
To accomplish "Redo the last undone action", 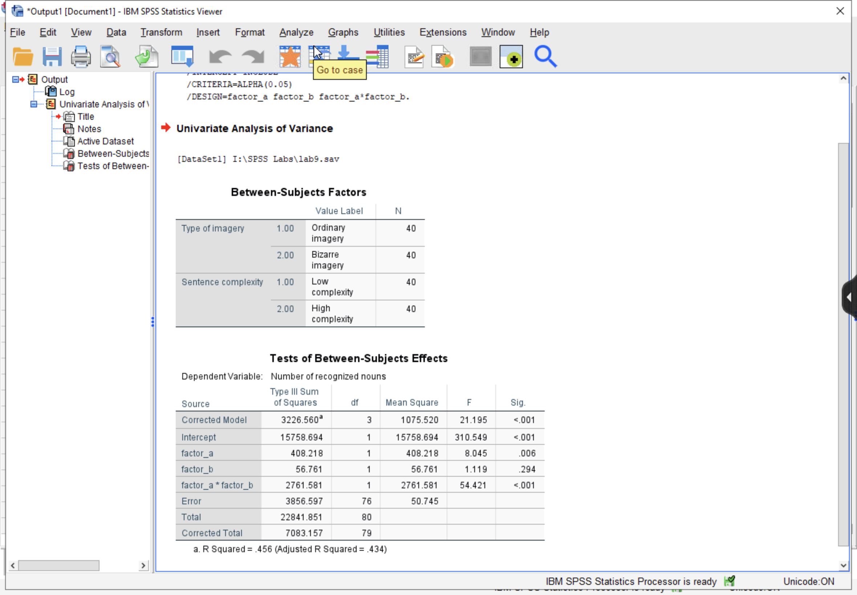I will (x=252, y=56).
